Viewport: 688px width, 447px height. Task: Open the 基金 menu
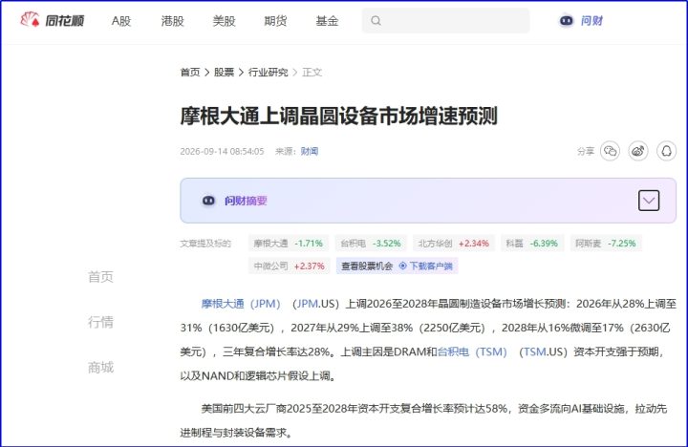(327, 21)
